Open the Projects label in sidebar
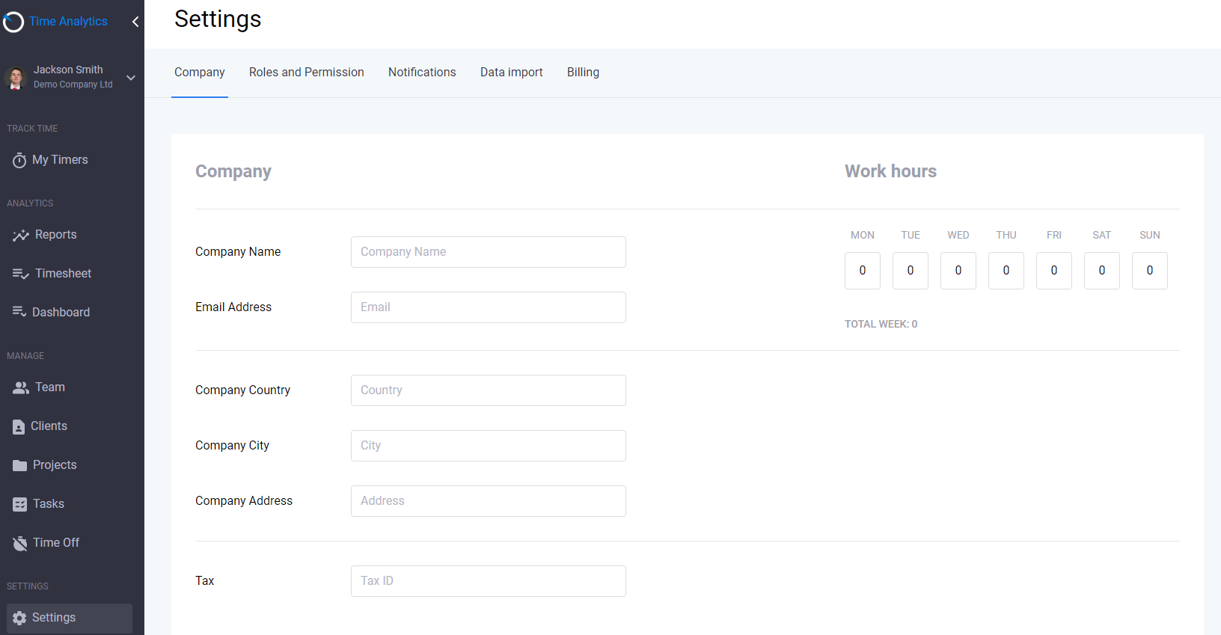Screen dimensions: 1221x635 (x=55, y=465)
